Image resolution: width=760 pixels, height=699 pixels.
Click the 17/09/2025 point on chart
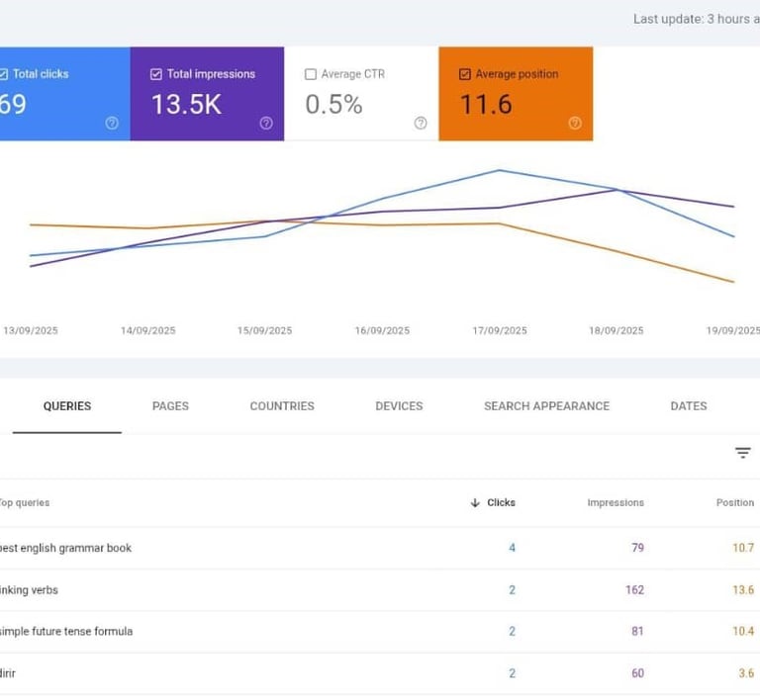click(x=500, y=170)
